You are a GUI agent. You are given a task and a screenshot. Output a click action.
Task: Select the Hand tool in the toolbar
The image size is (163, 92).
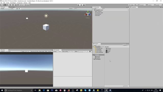[2, 5]
